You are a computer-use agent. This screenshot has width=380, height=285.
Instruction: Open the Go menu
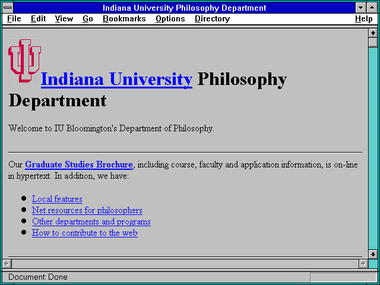pyautogui.click(x=87, y=19)
